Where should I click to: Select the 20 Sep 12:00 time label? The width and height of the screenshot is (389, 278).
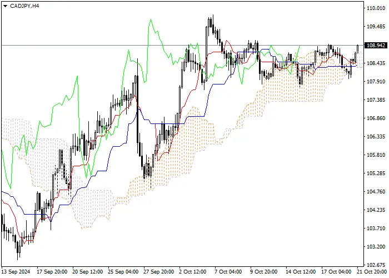point(88,272)
